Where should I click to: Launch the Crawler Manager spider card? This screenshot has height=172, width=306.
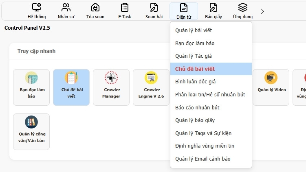111,87
